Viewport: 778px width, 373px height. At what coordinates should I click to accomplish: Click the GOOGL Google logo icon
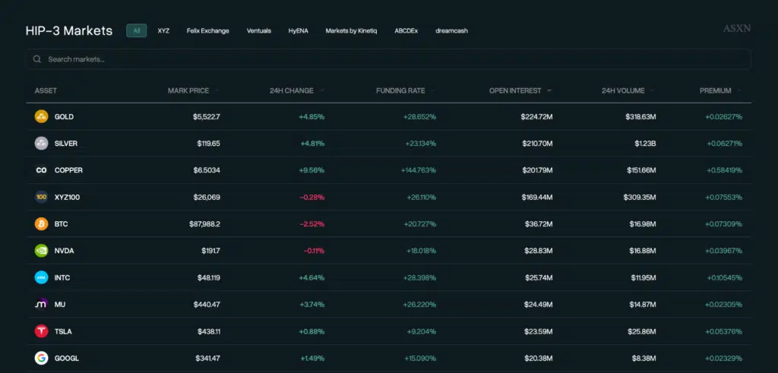pyautogui.click(x=41, y=358)
